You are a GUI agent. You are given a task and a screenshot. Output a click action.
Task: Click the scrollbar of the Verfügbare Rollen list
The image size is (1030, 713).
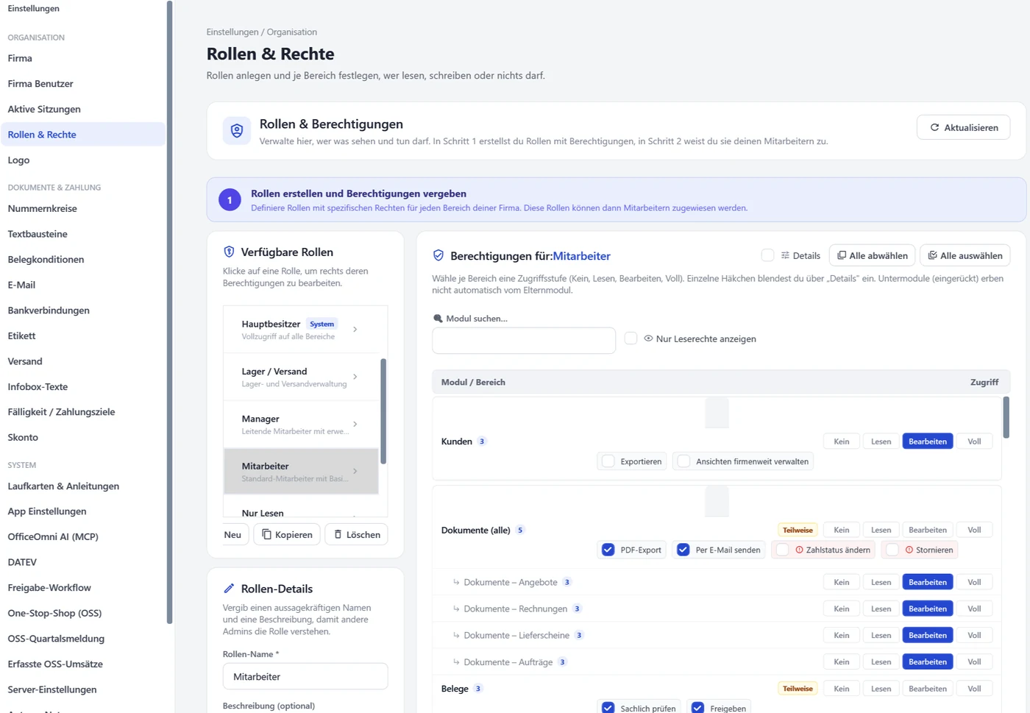click(x=383, y=411)
